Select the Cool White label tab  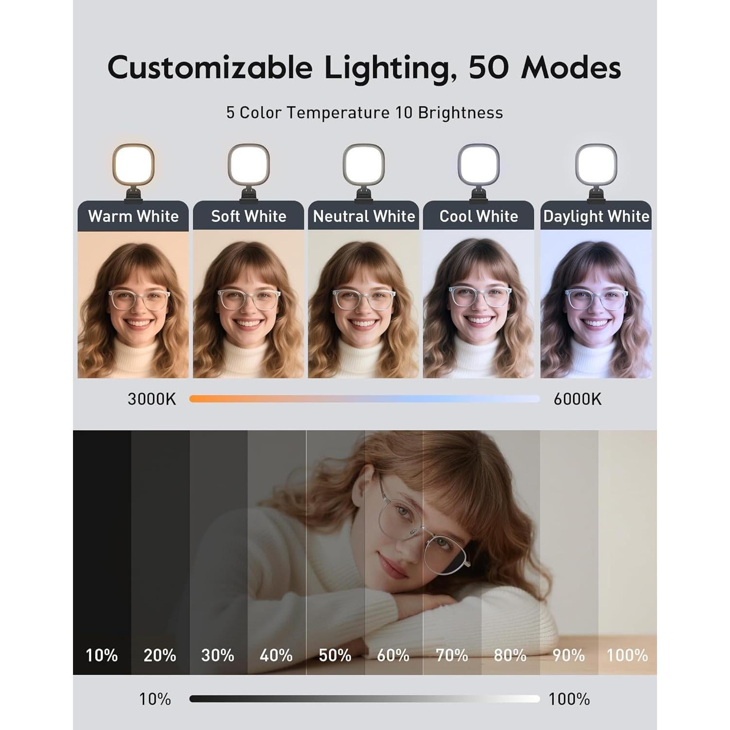coord(478,216)
